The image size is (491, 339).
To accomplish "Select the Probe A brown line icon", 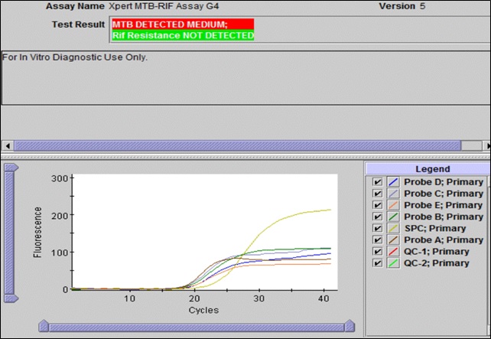I will [393, 240].
